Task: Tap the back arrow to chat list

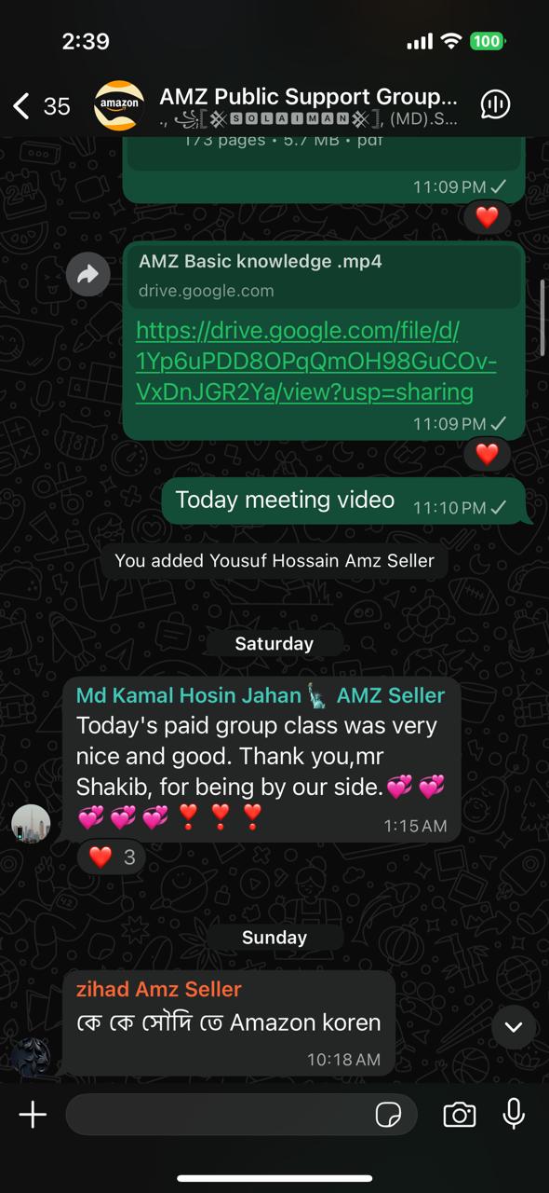Action: click(21, 106)
